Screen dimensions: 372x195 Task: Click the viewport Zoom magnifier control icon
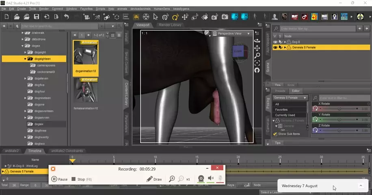[x=257, y=56]
